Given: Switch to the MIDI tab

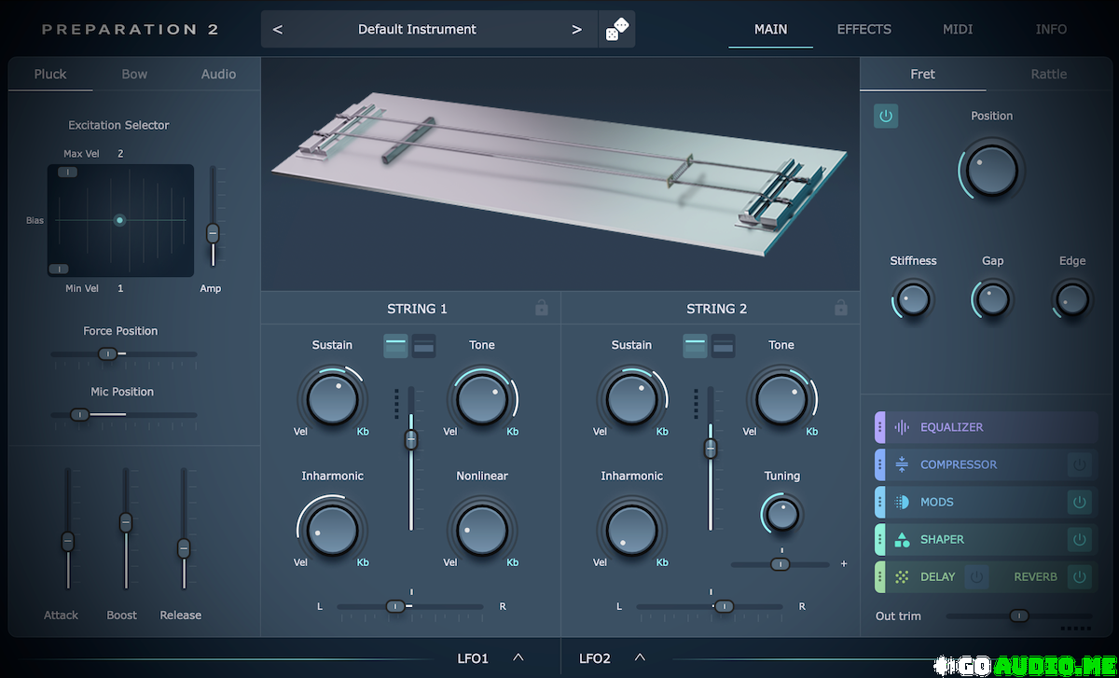Looking at the screenshot, I should 958,29.
